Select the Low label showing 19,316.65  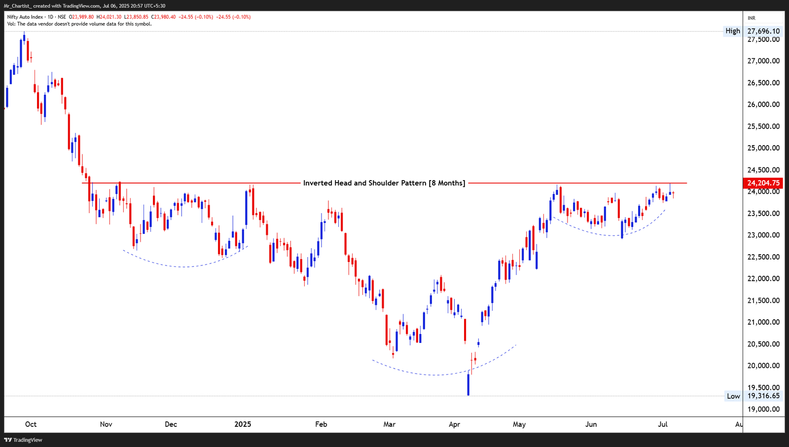tap(733, 396)
